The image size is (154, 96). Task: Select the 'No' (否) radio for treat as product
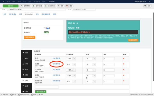44,28
